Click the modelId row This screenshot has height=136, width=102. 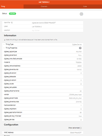click(43, 62)
